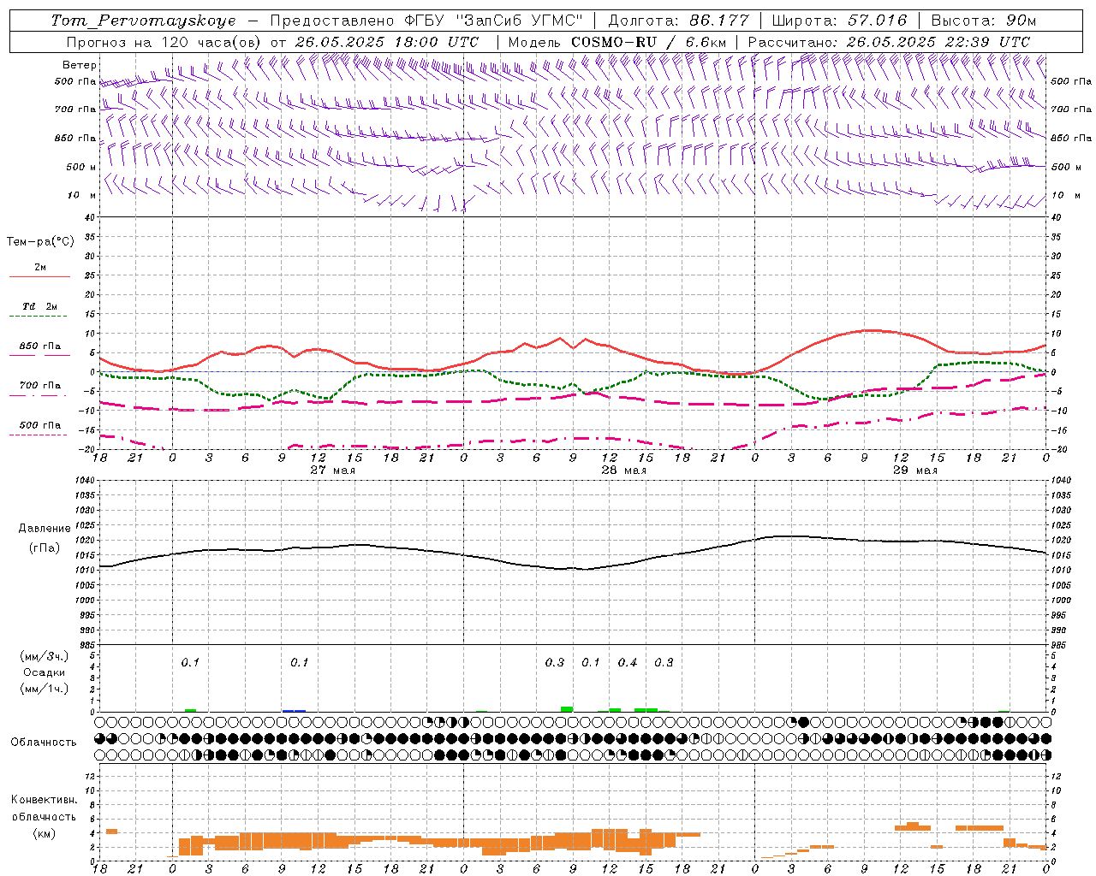The height and width of the screenshot is (876, 1096).
Task: Click the Td 2м dew point legend entry
Action: coord(39,306)
